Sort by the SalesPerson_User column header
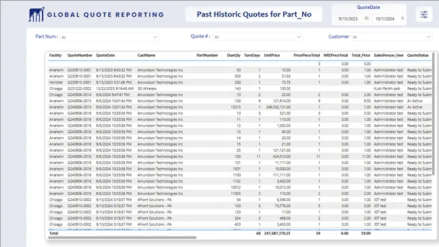This screenshot has height=247, width=439. pos(389,55)
